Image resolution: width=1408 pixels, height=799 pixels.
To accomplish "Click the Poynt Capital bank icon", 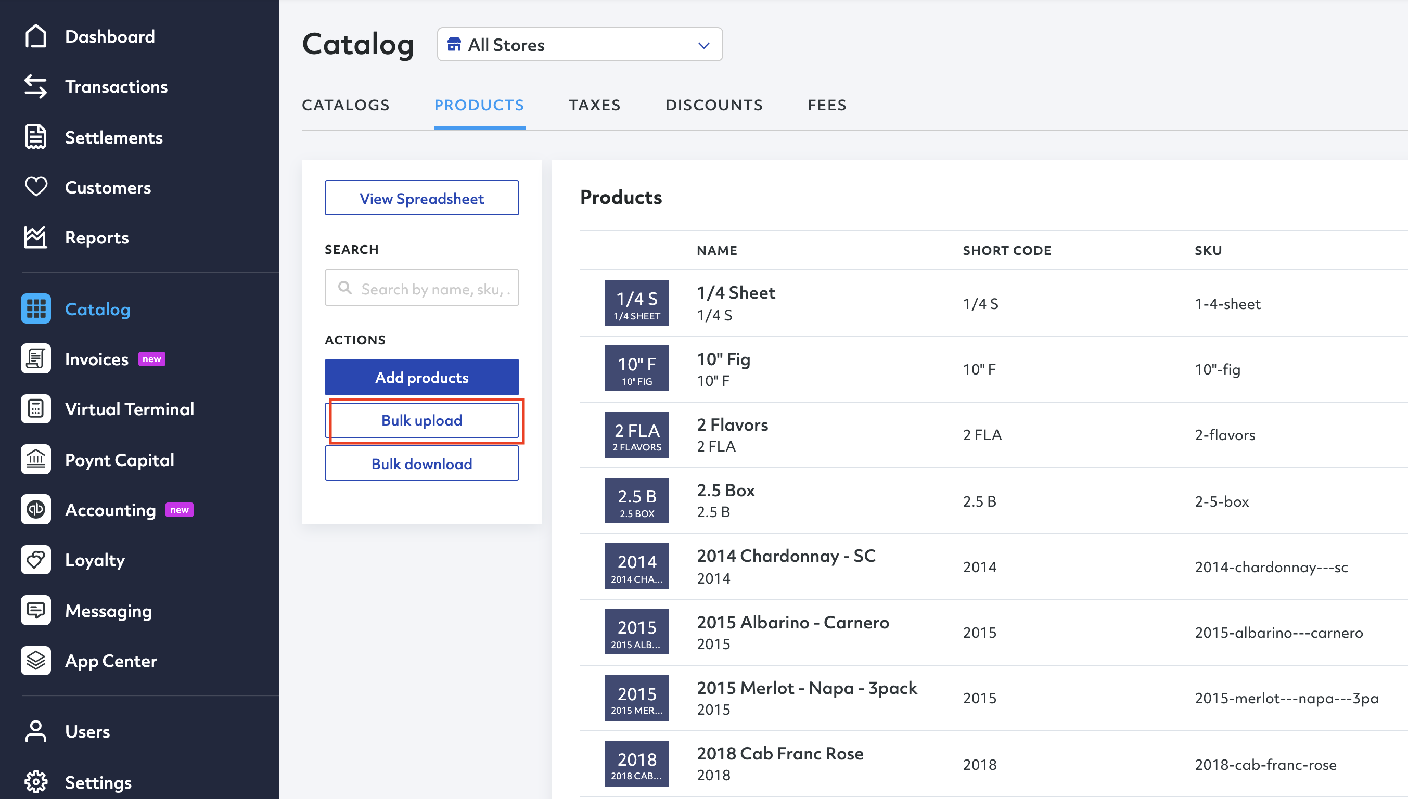I will click(x=36, y=459).
